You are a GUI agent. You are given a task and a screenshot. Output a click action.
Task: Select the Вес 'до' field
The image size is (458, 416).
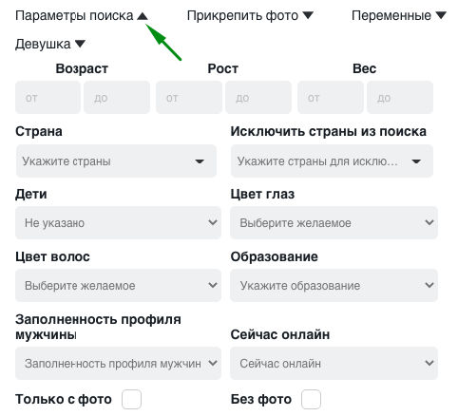400,98
